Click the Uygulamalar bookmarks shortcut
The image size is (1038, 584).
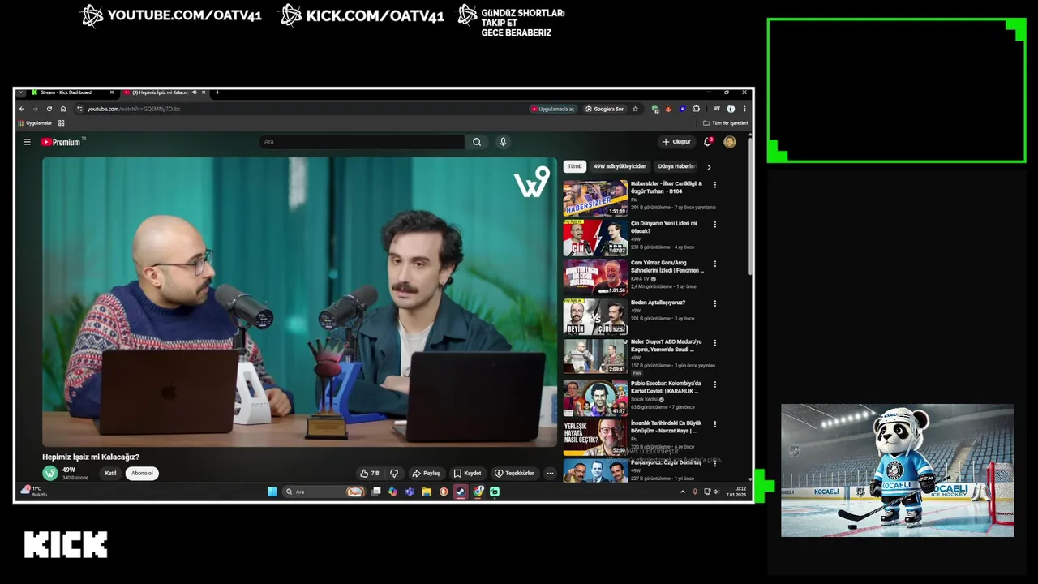coord(35,123)
